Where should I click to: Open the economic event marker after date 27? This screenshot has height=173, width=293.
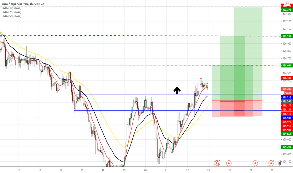tap(255, 163)
